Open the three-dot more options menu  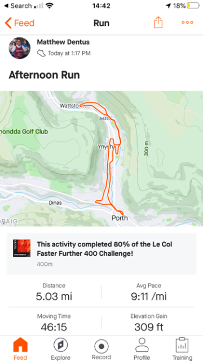[187, 23]
